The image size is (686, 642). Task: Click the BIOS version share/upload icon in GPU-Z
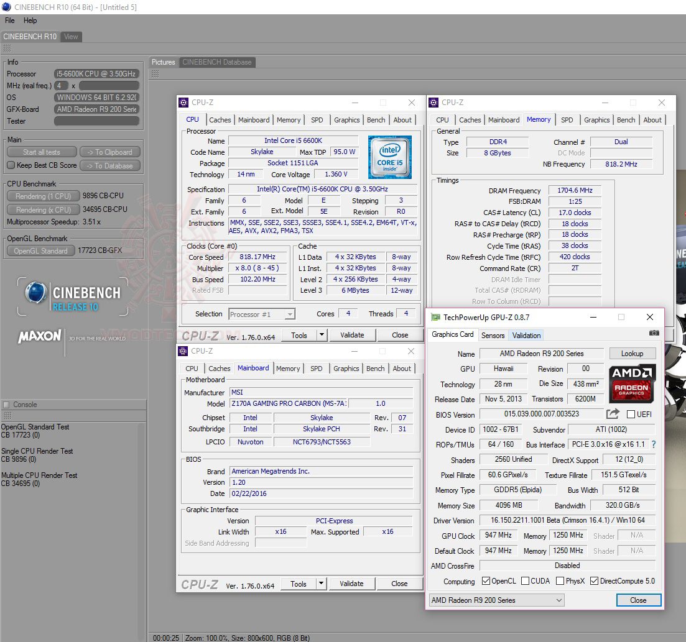(613, 414)
